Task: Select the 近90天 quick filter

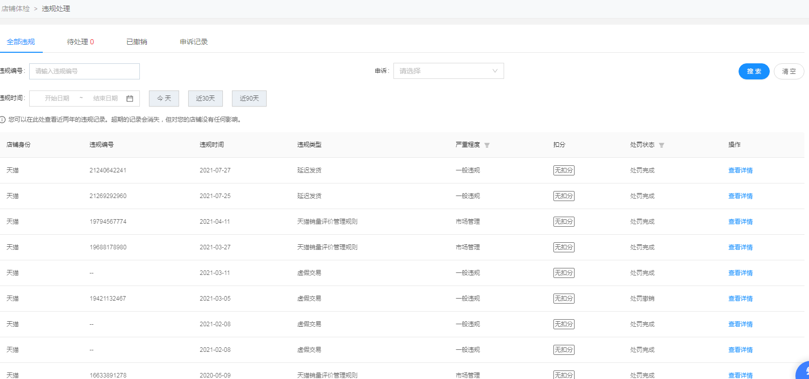Action: [x=249, y=99]
